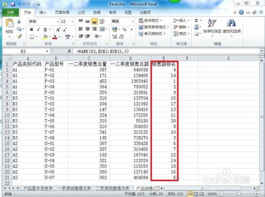Switch to the Data tab
Screen dimensions: 265x197
coord(97,12)
